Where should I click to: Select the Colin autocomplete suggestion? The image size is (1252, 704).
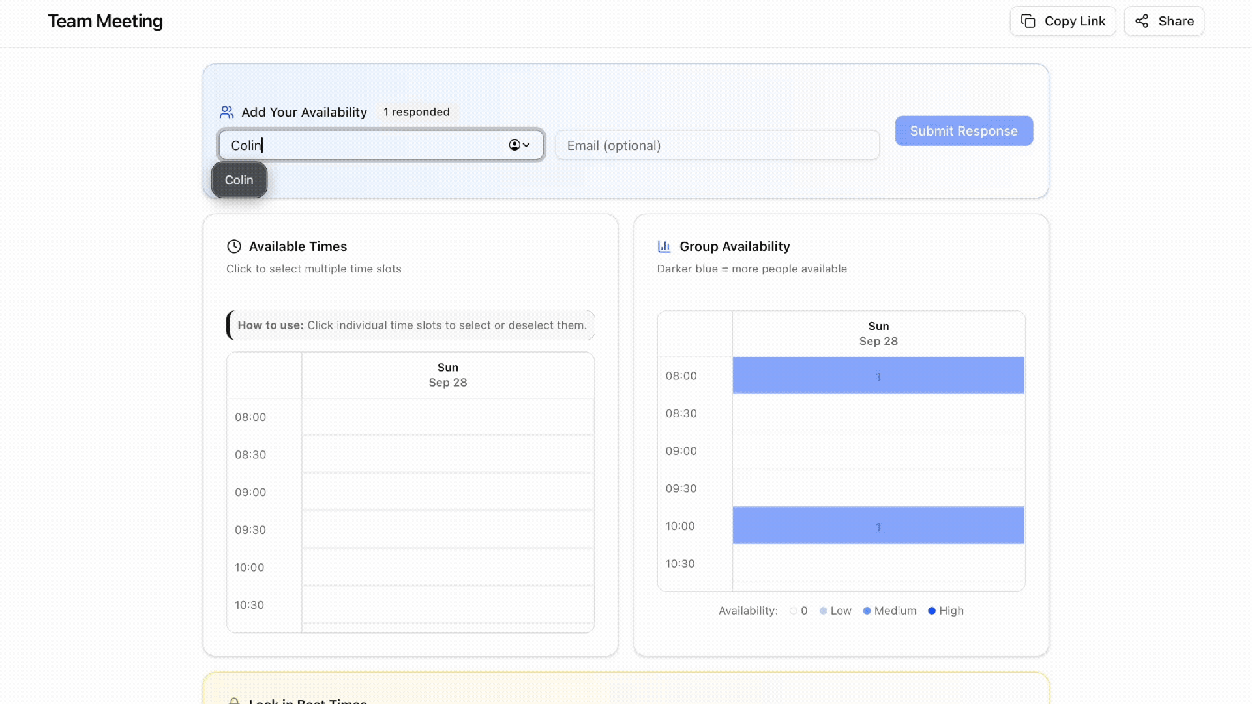tap(239, 181)
